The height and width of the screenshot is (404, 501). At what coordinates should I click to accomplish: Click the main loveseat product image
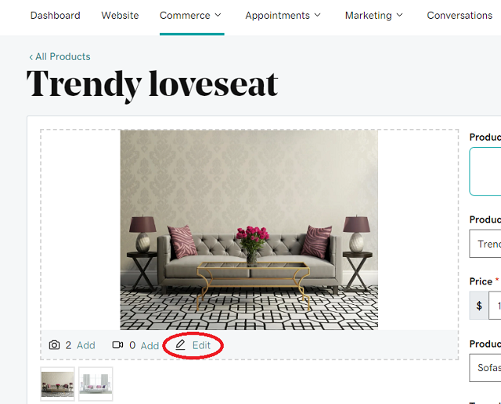(x=249, y=230)
